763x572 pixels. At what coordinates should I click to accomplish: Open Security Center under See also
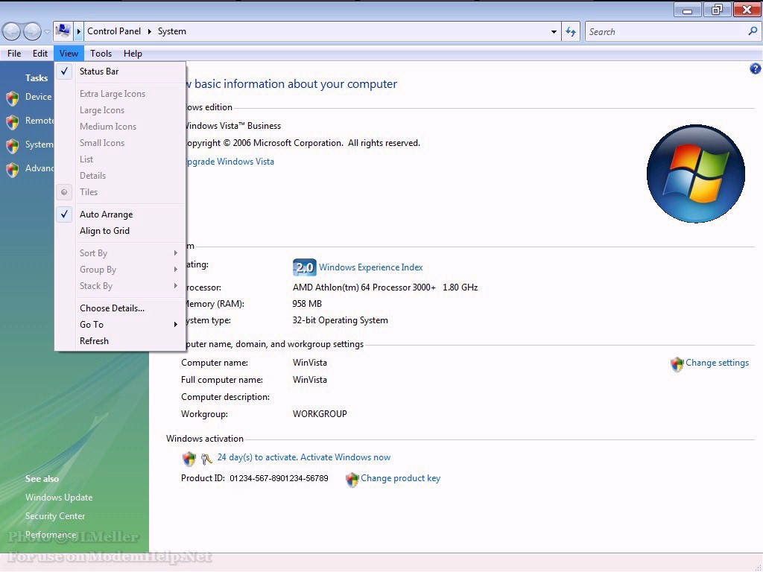55,516
